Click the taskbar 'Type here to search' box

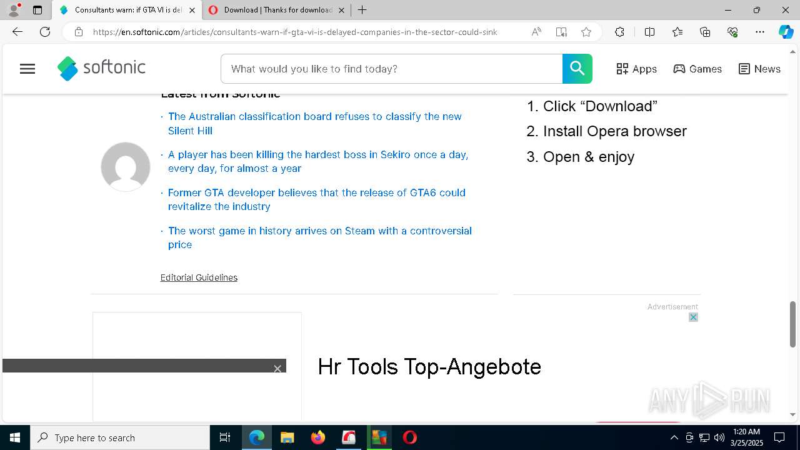[x=120, y=437]
